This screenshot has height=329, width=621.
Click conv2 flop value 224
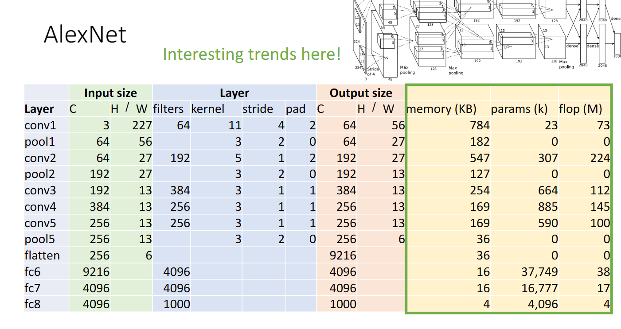point(600,158)
